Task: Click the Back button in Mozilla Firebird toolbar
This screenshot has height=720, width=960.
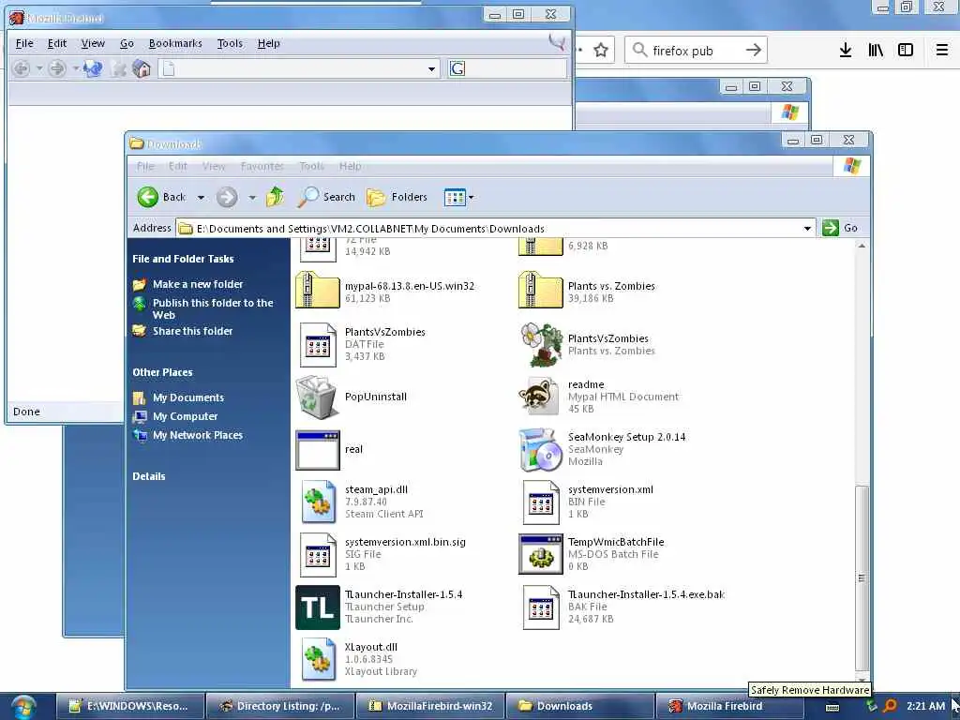Action: [22, 68]
